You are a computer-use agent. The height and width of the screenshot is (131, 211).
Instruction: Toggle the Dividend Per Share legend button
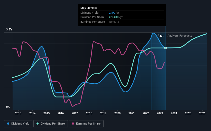(x=51, y=124)
